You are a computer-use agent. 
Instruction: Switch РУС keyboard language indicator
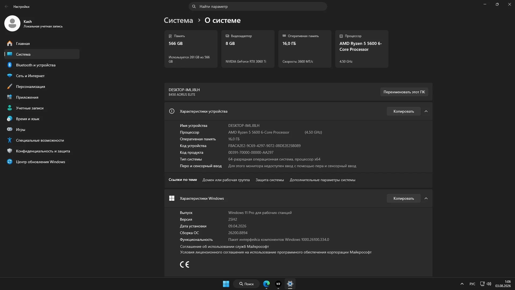point(472,284)
